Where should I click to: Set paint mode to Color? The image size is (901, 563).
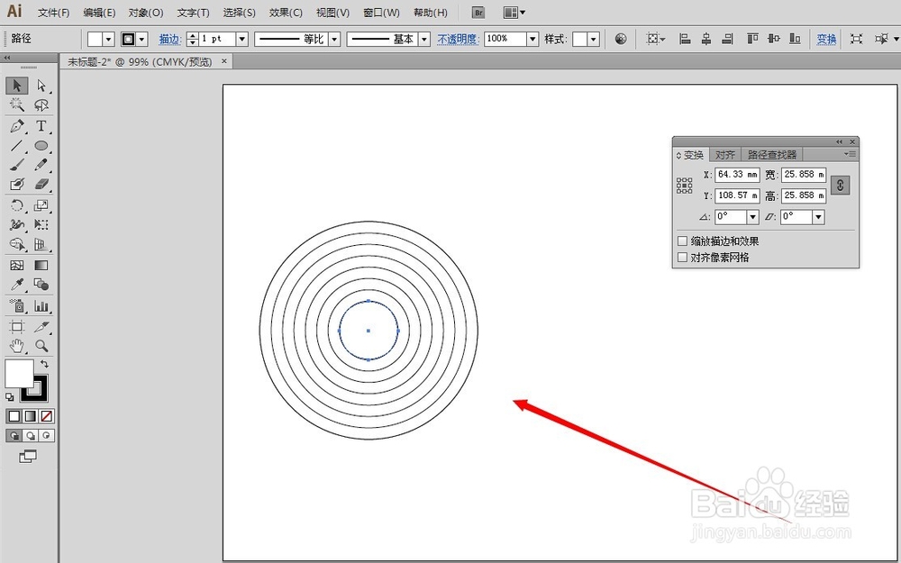tap(14, 416)
